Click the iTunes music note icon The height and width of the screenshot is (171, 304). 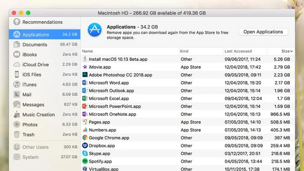coord(17,84)
